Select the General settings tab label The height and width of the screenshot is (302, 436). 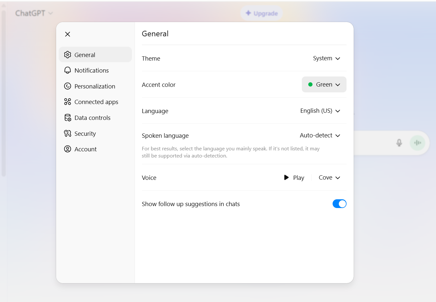(x=85, y=55)
